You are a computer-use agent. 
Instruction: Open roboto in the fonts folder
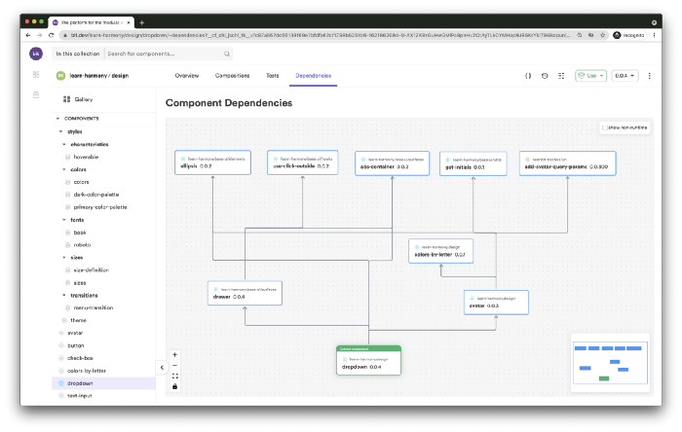coord(82,245)
